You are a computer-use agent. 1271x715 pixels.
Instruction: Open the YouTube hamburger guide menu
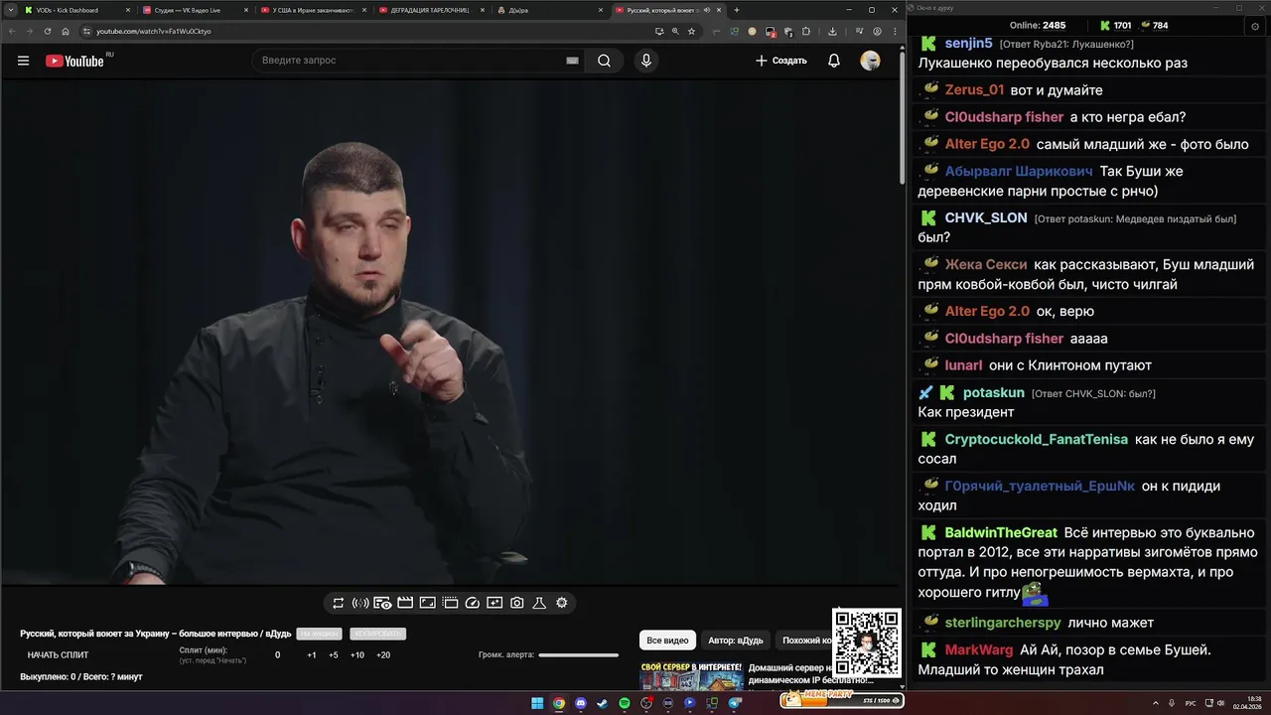23,61
